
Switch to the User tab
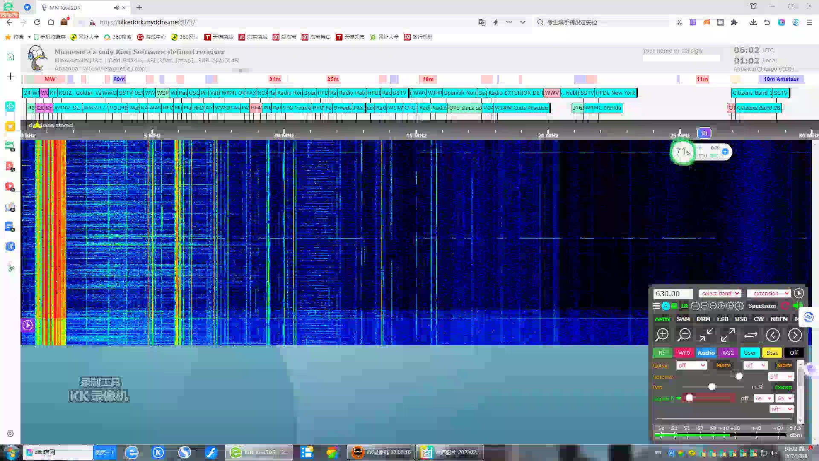pyautogui.click(x=750, y=353)
